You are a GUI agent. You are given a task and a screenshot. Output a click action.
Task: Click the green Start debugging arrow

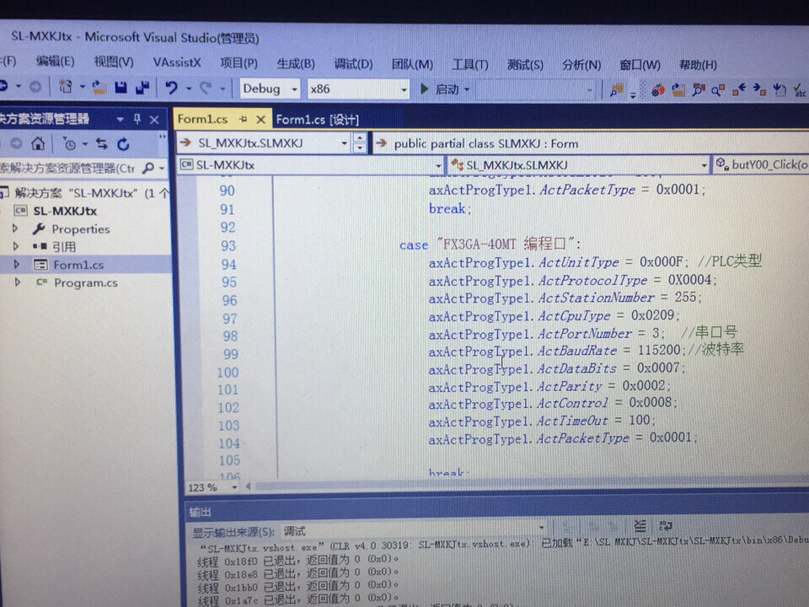(425, 89)
